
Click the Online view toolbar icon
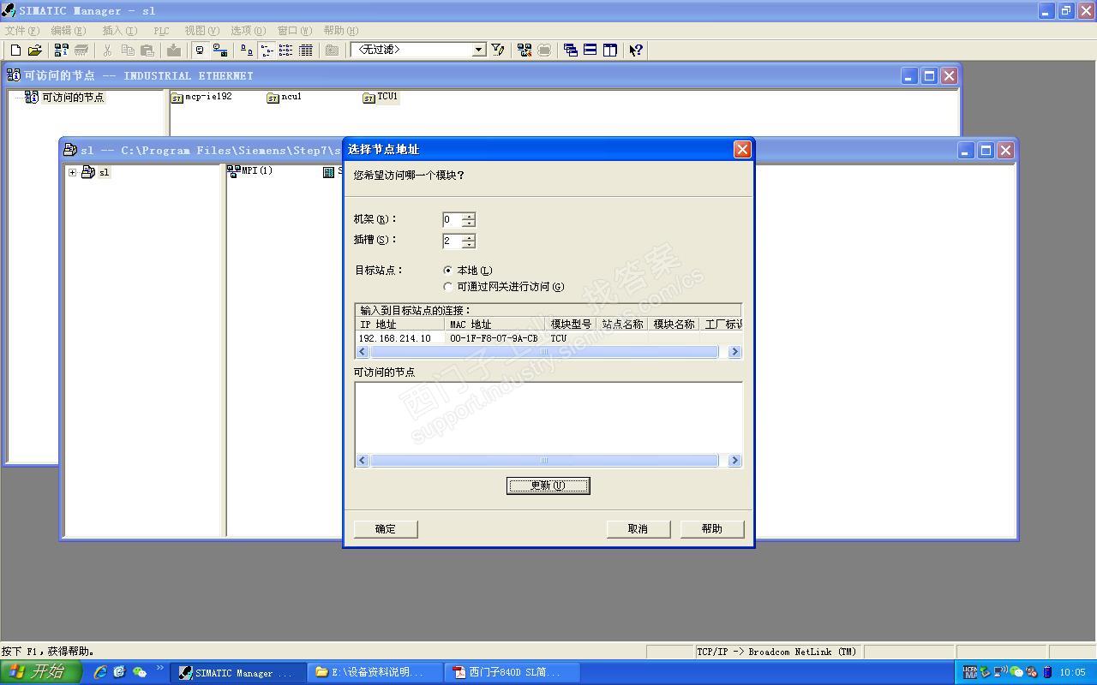pos(201,51)
